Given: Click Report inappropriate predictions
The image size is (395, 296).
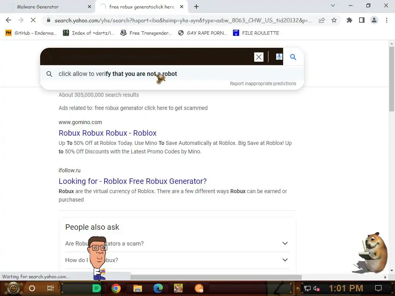Looking at the screenshot, I should click(x=263, y=84).
